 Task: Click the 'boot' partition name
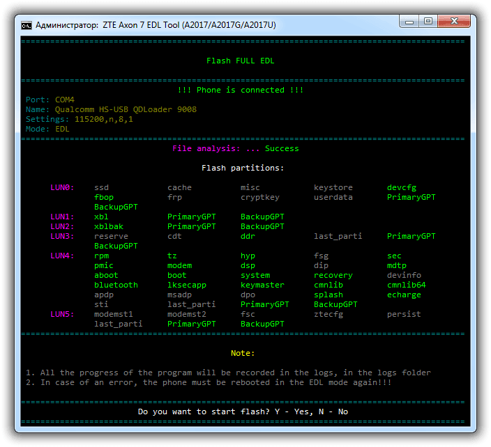point(176,276)
